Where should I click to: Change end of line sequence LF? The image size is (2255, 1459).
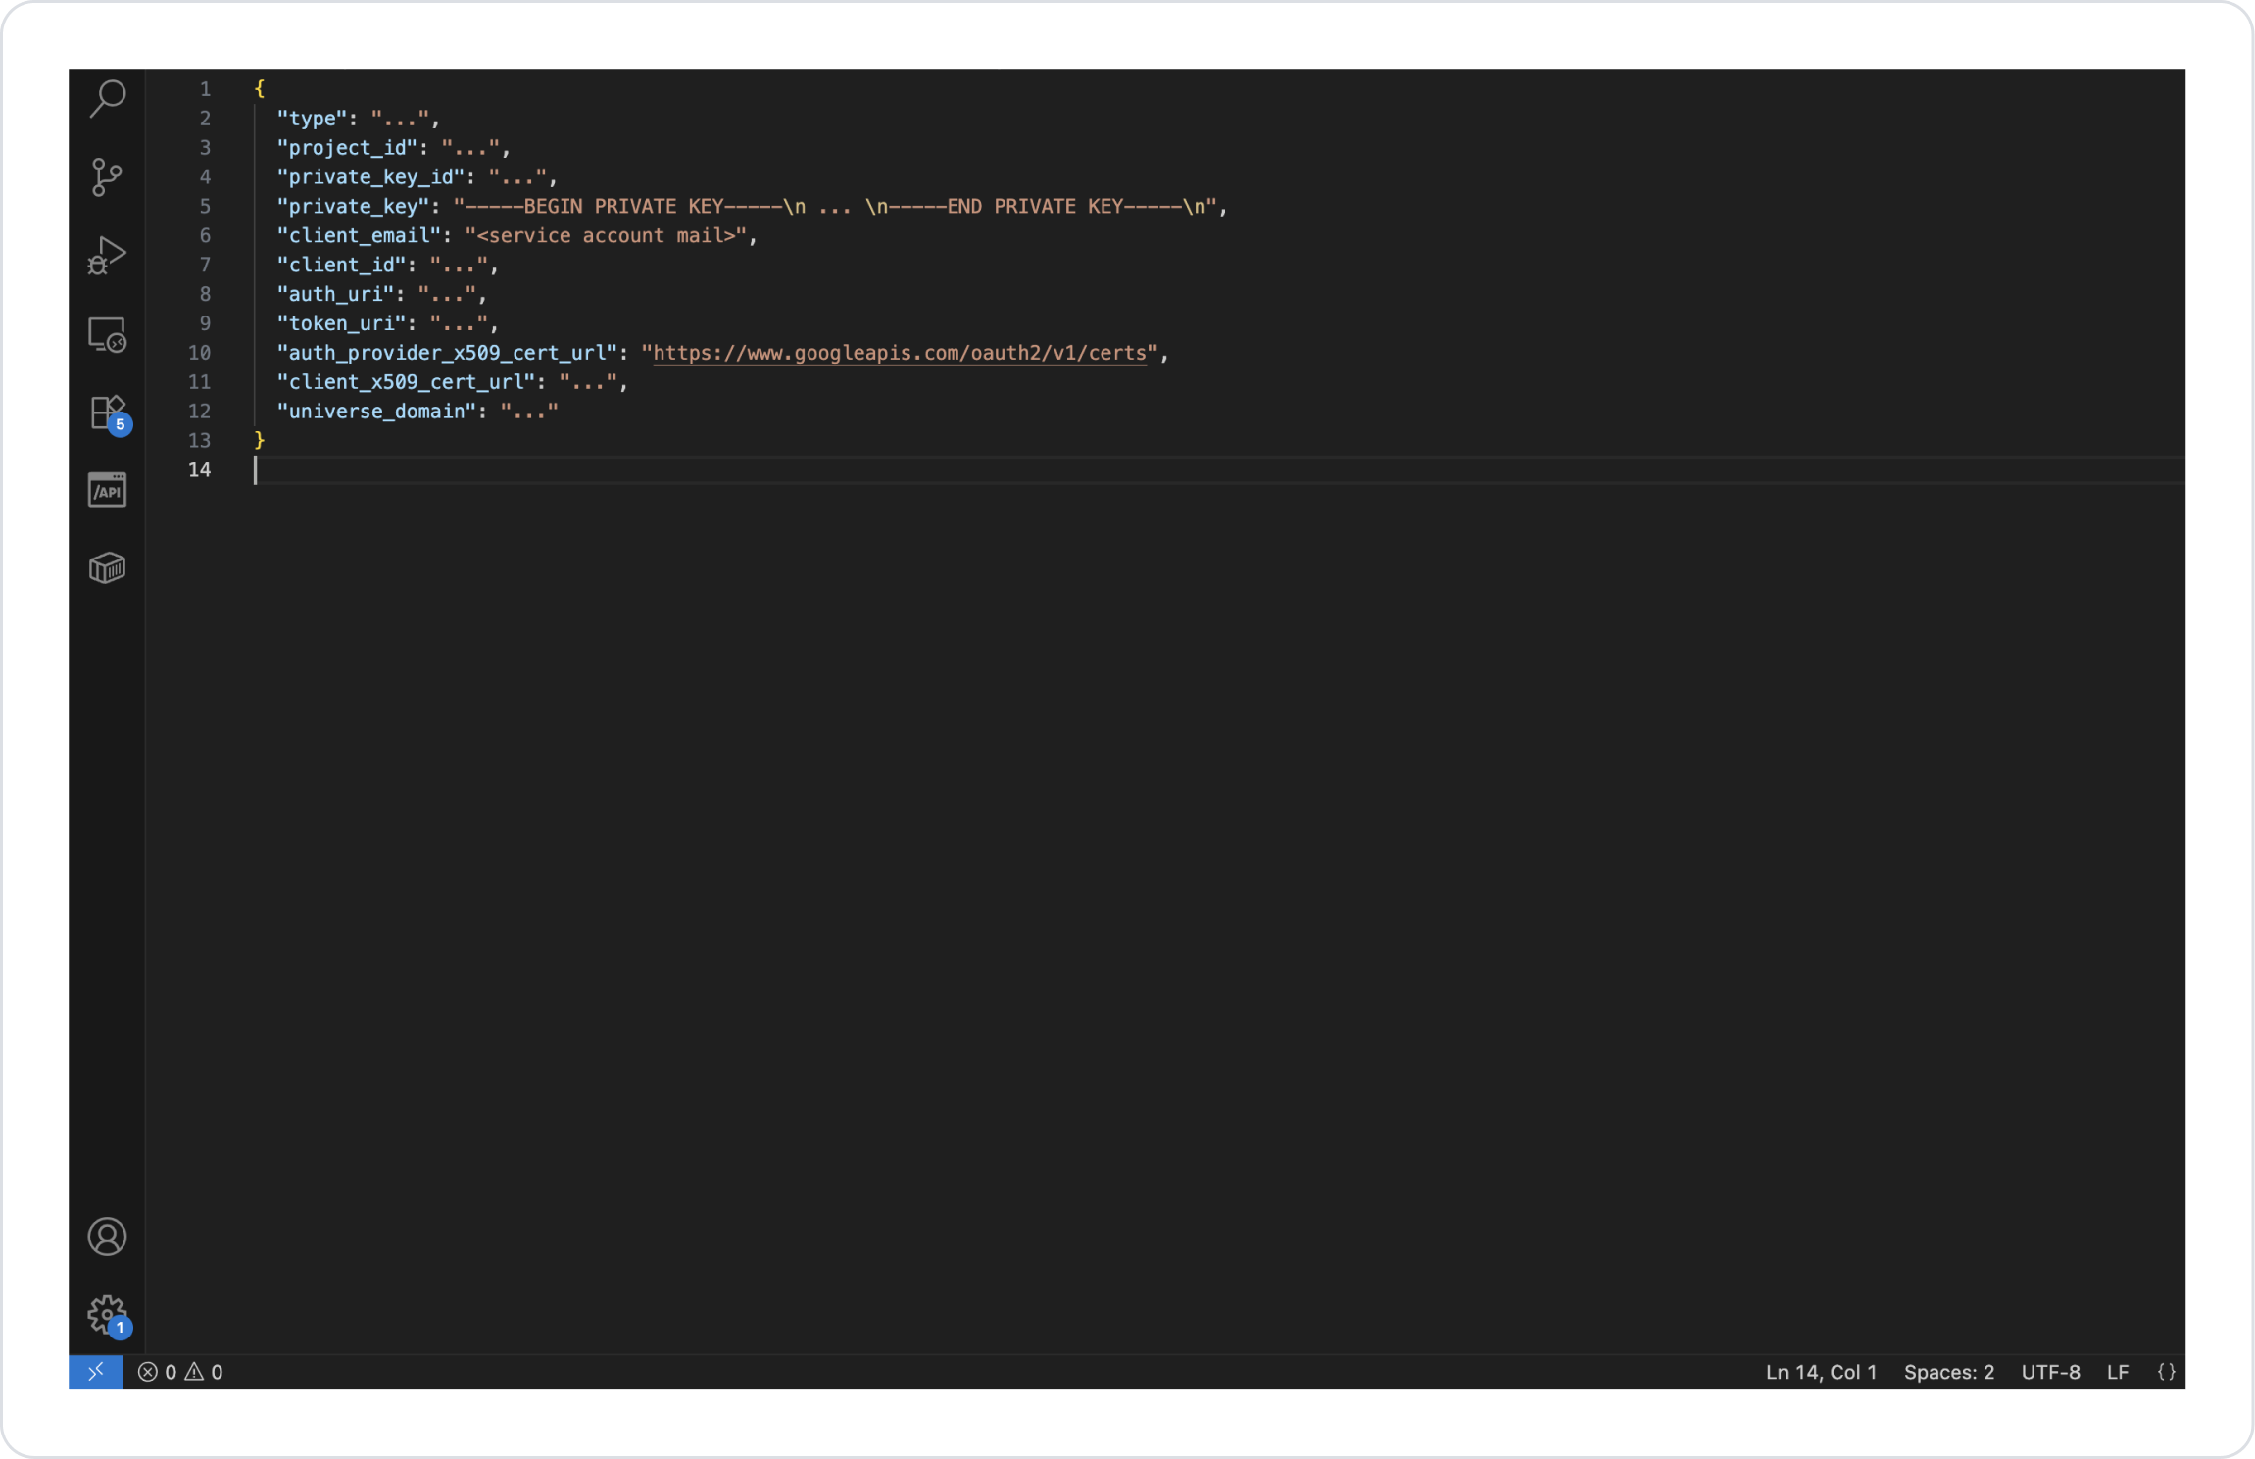[x=2118, y=1372]
